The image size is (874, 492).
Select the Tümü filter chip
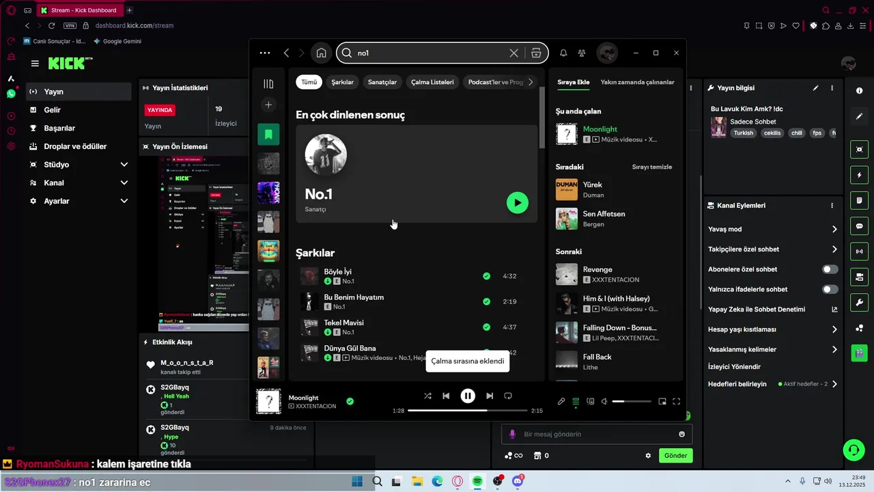point(309,82)
